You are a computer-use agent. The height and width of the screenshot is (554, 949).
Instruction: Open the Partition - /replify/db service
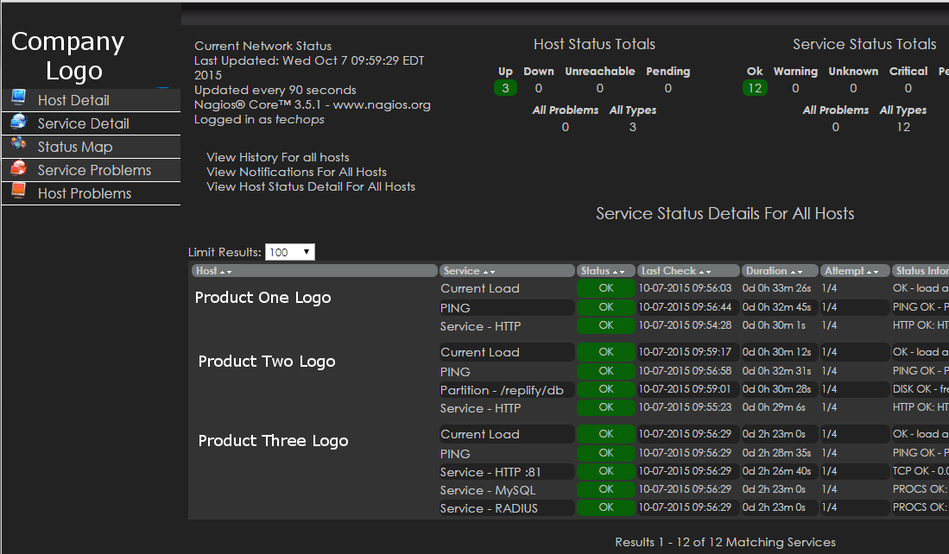click(502, 390)
